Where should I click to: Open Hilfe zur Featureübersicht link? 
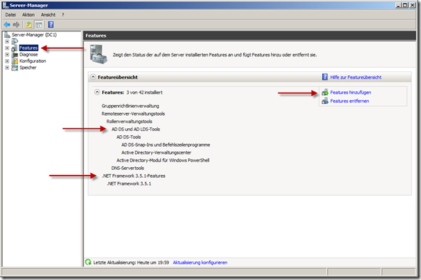355,77
